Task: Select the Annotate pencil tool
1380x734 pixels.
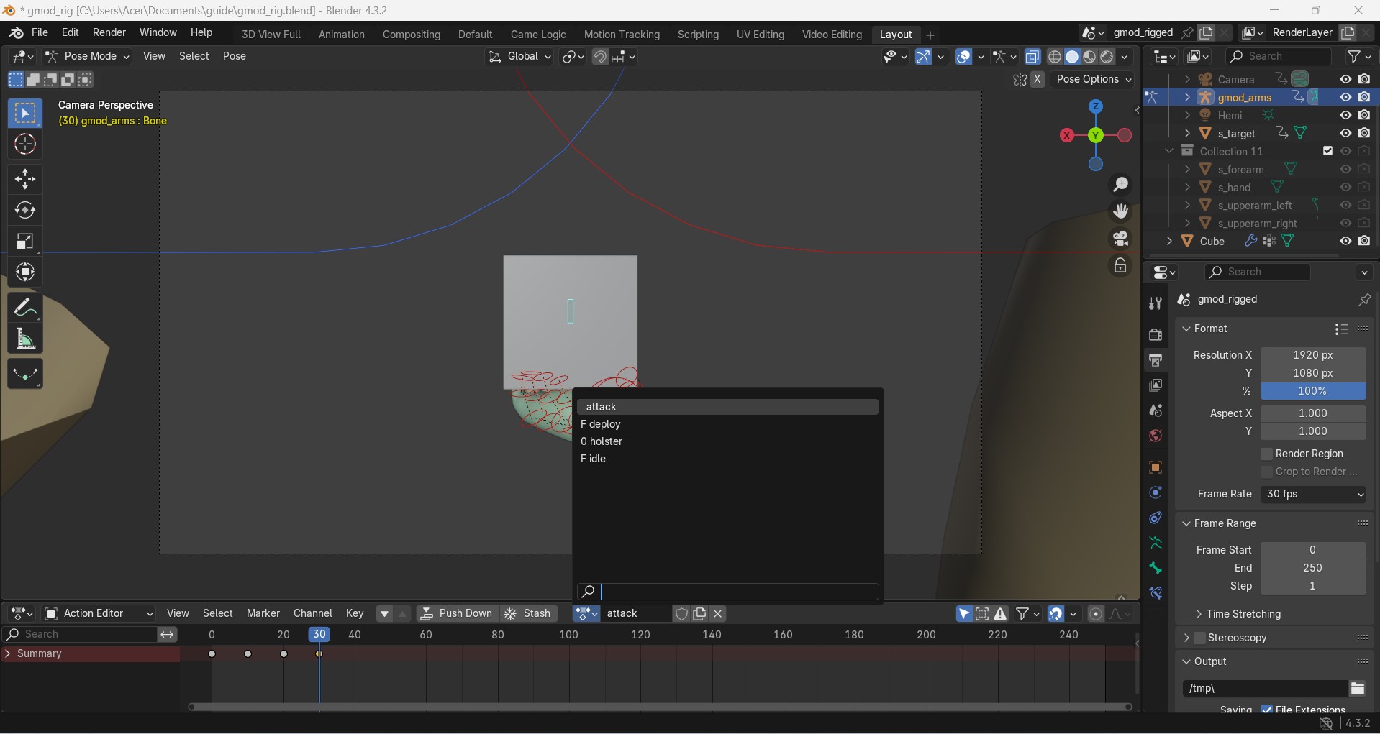Action: tap(25, 308)
